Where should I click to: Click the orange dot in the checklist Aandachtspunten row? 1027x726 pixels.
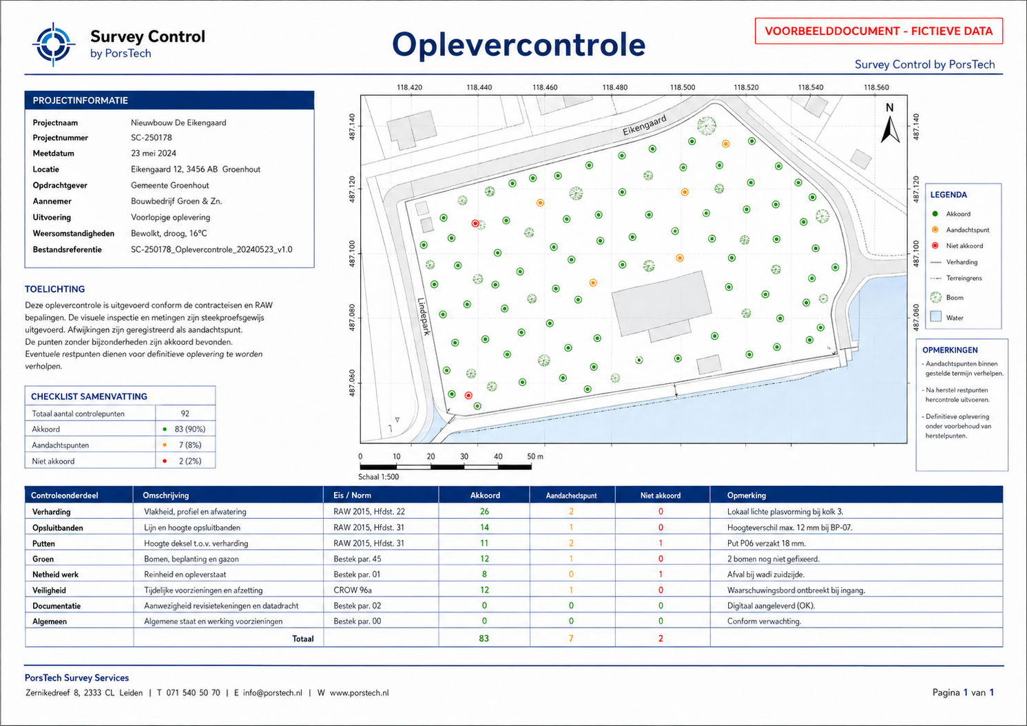pyautogui.click(x=165, y=445)
